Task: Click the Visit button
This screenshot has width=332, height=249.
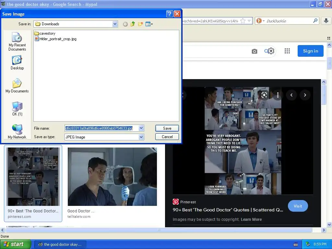Action: tap(298, 206)
